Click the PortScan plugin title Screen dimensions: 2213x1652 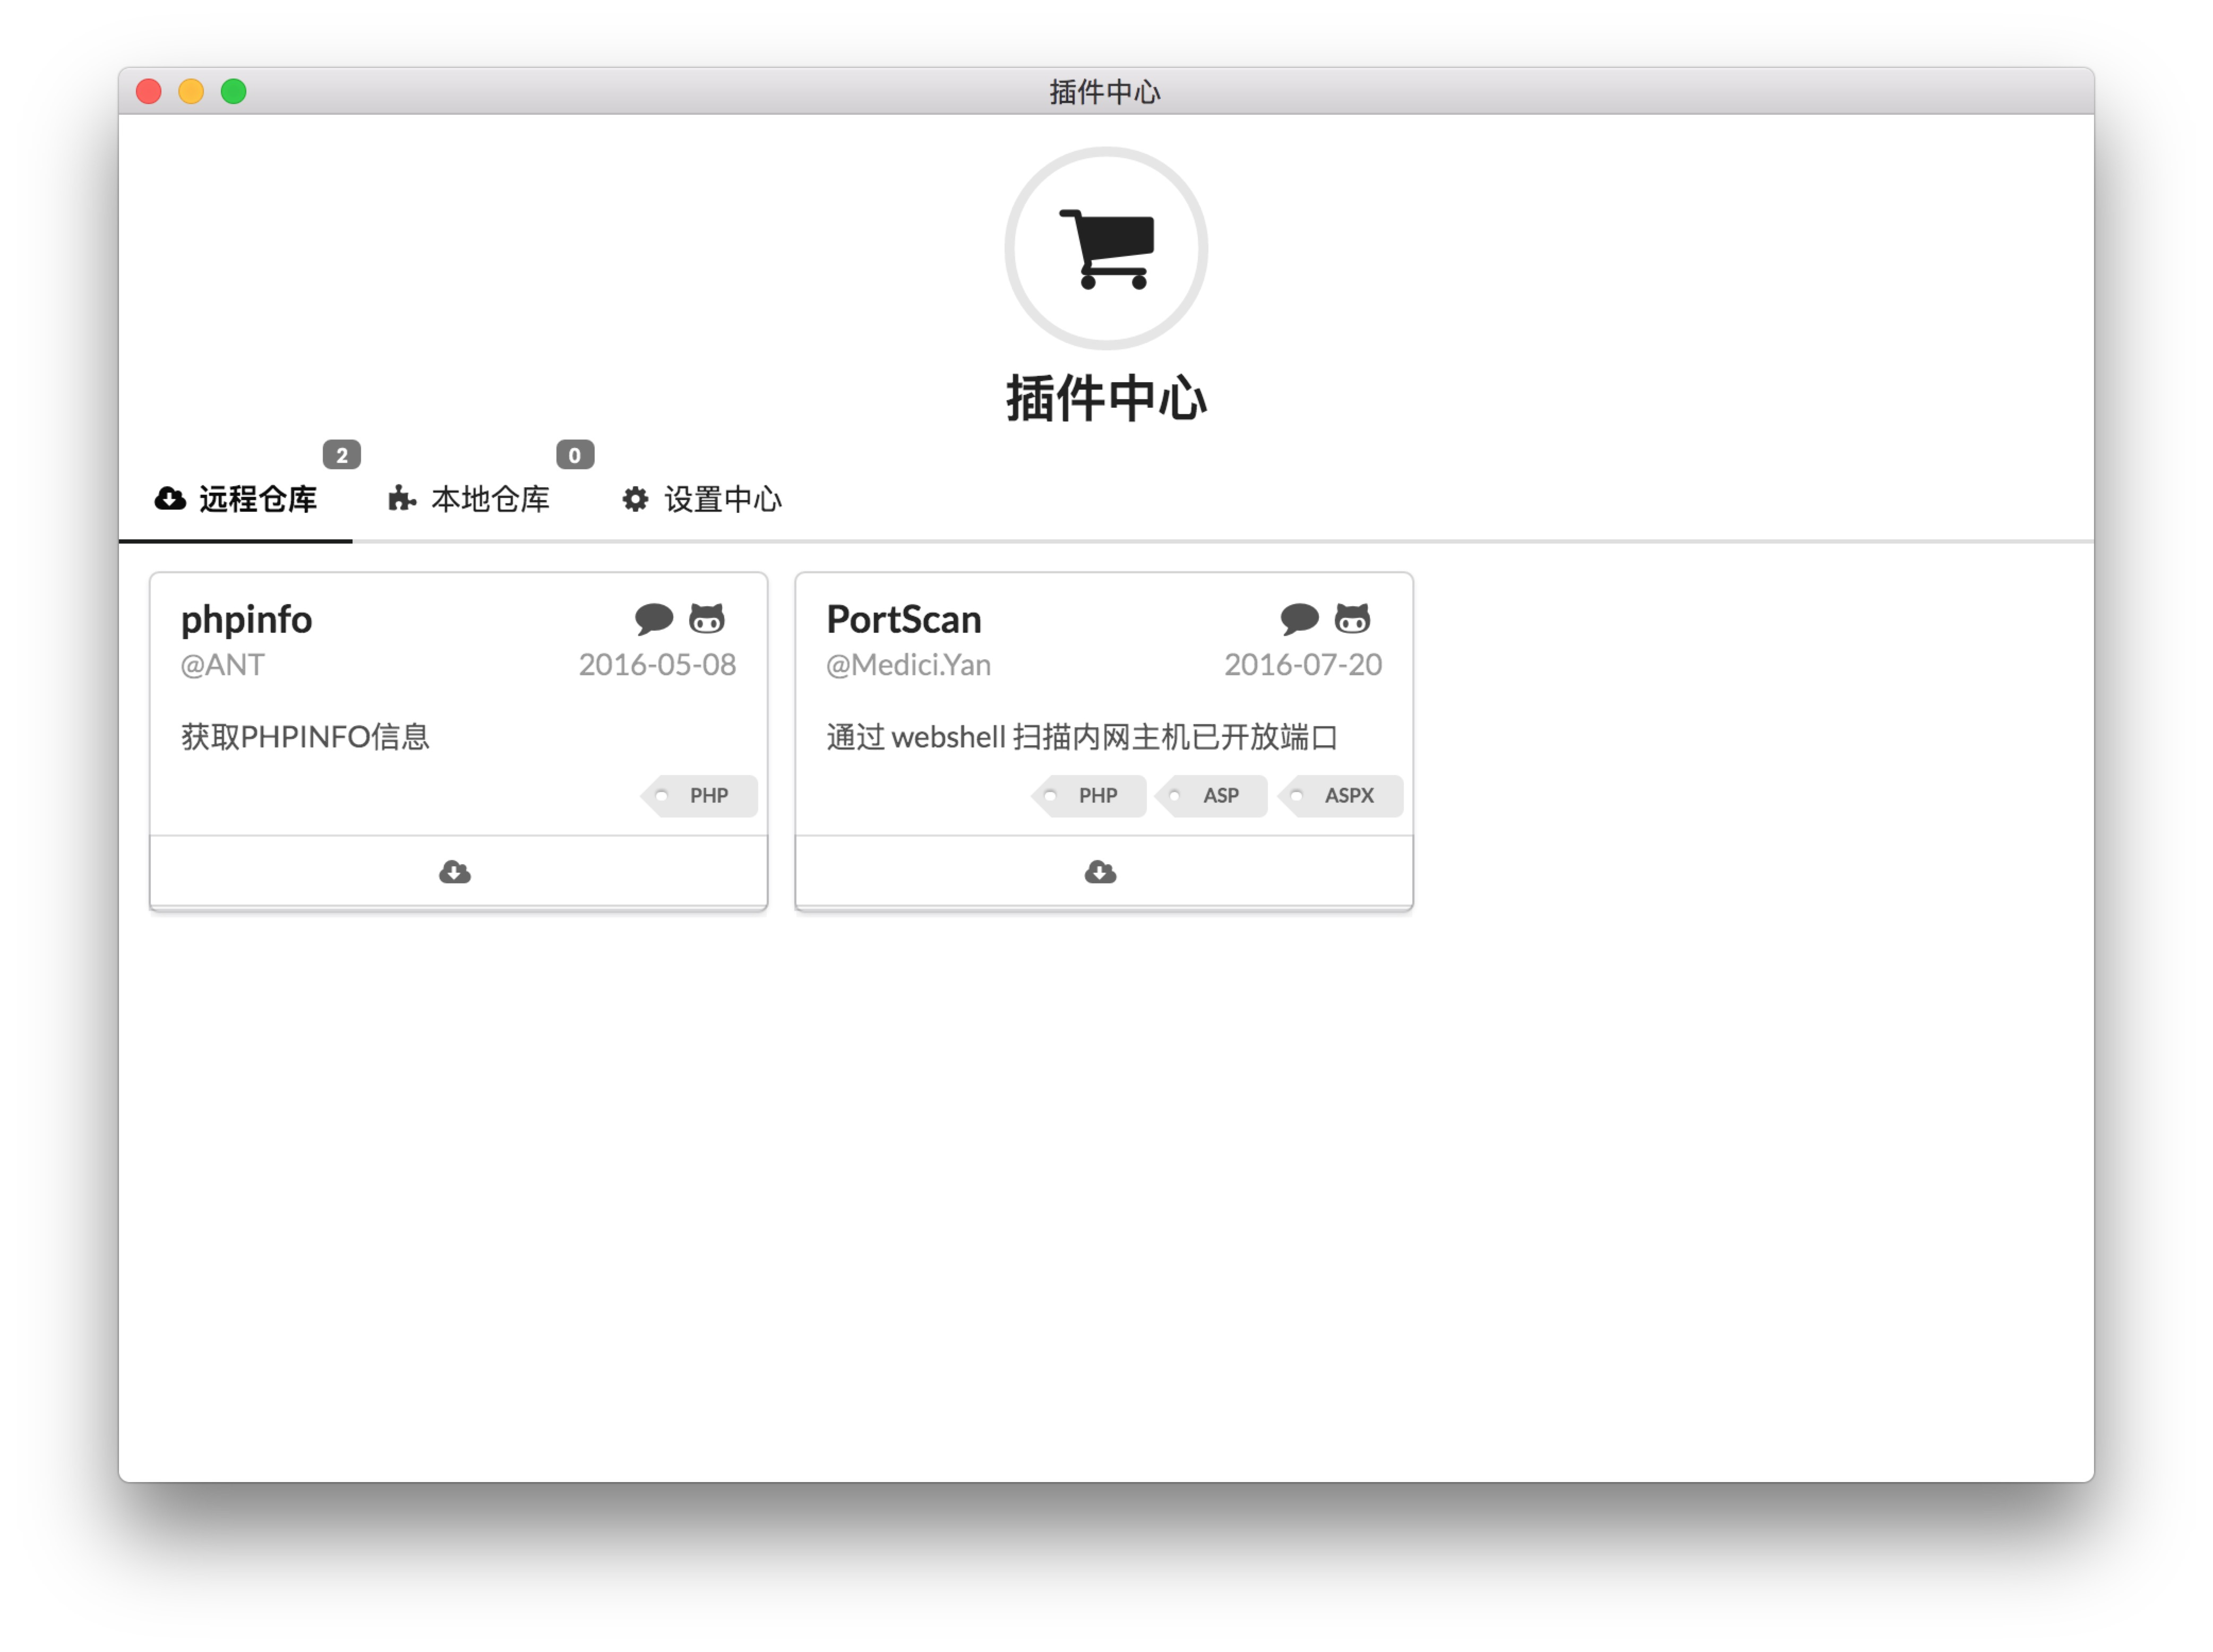pos(903,620)
